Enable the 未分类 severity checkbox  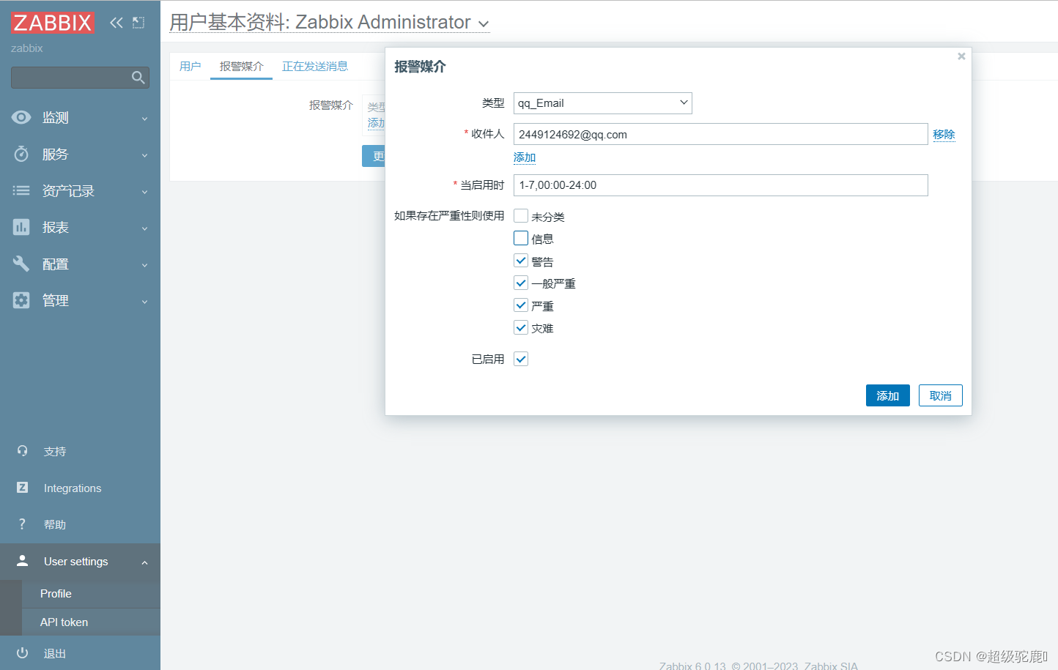coord(520,215)
